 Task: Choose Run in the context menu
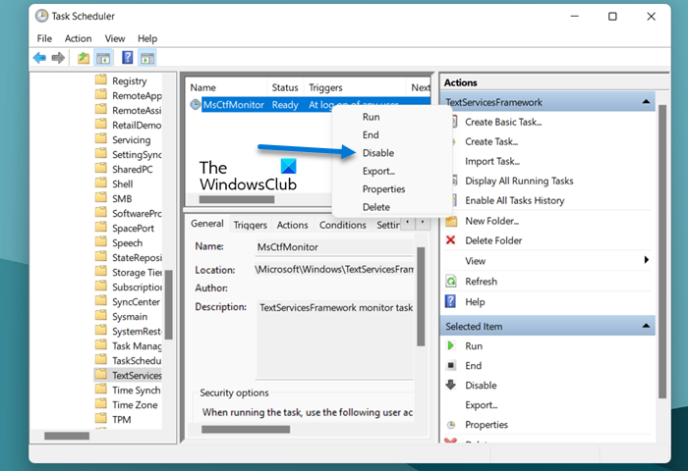372,117
